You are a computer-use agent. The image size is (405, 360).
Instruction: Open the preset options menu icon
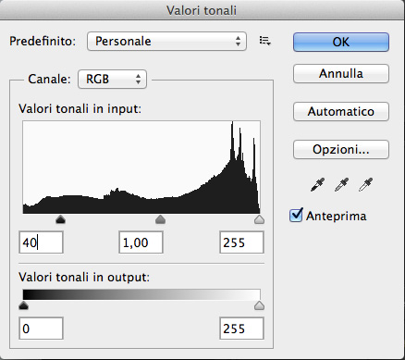point(264,41)
